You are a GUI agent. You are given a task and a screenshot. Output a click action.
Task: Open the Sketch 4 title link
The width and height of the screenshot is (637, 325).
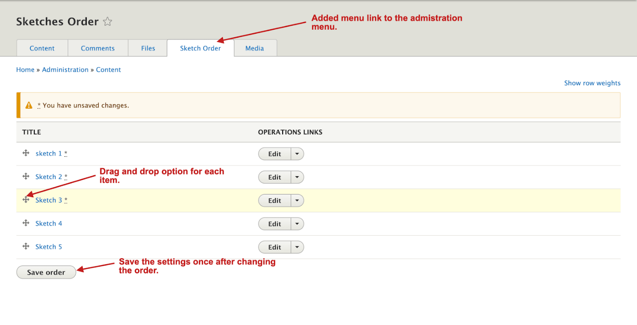point(49,223)
